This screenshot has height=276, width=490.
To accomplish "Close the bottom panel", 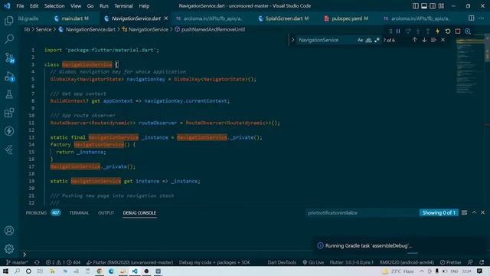I will pyautogui.click(x=483, y=212).
